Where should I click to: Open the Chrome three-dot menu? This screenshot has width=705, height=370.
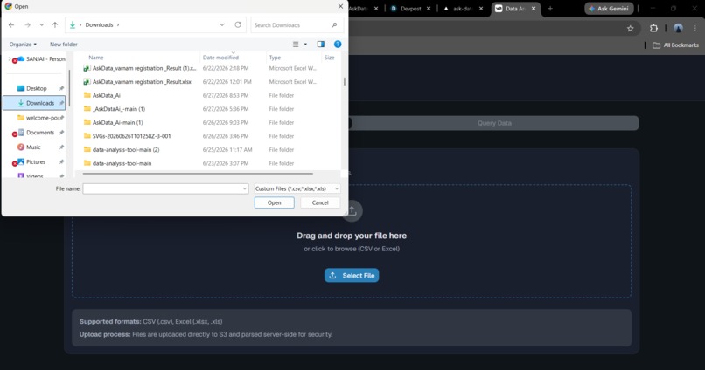pos(695,28)
